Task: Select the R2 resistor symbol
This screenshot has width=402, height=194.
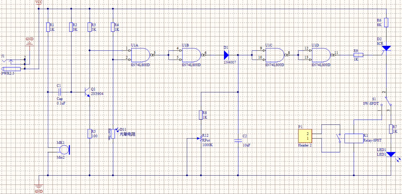Action: click(71, 27)
